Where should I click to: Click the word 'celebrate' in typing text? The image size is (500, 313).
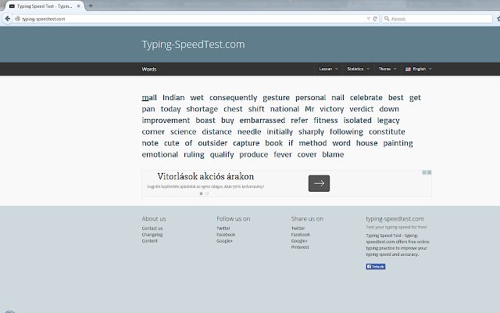tap(366, 97)
